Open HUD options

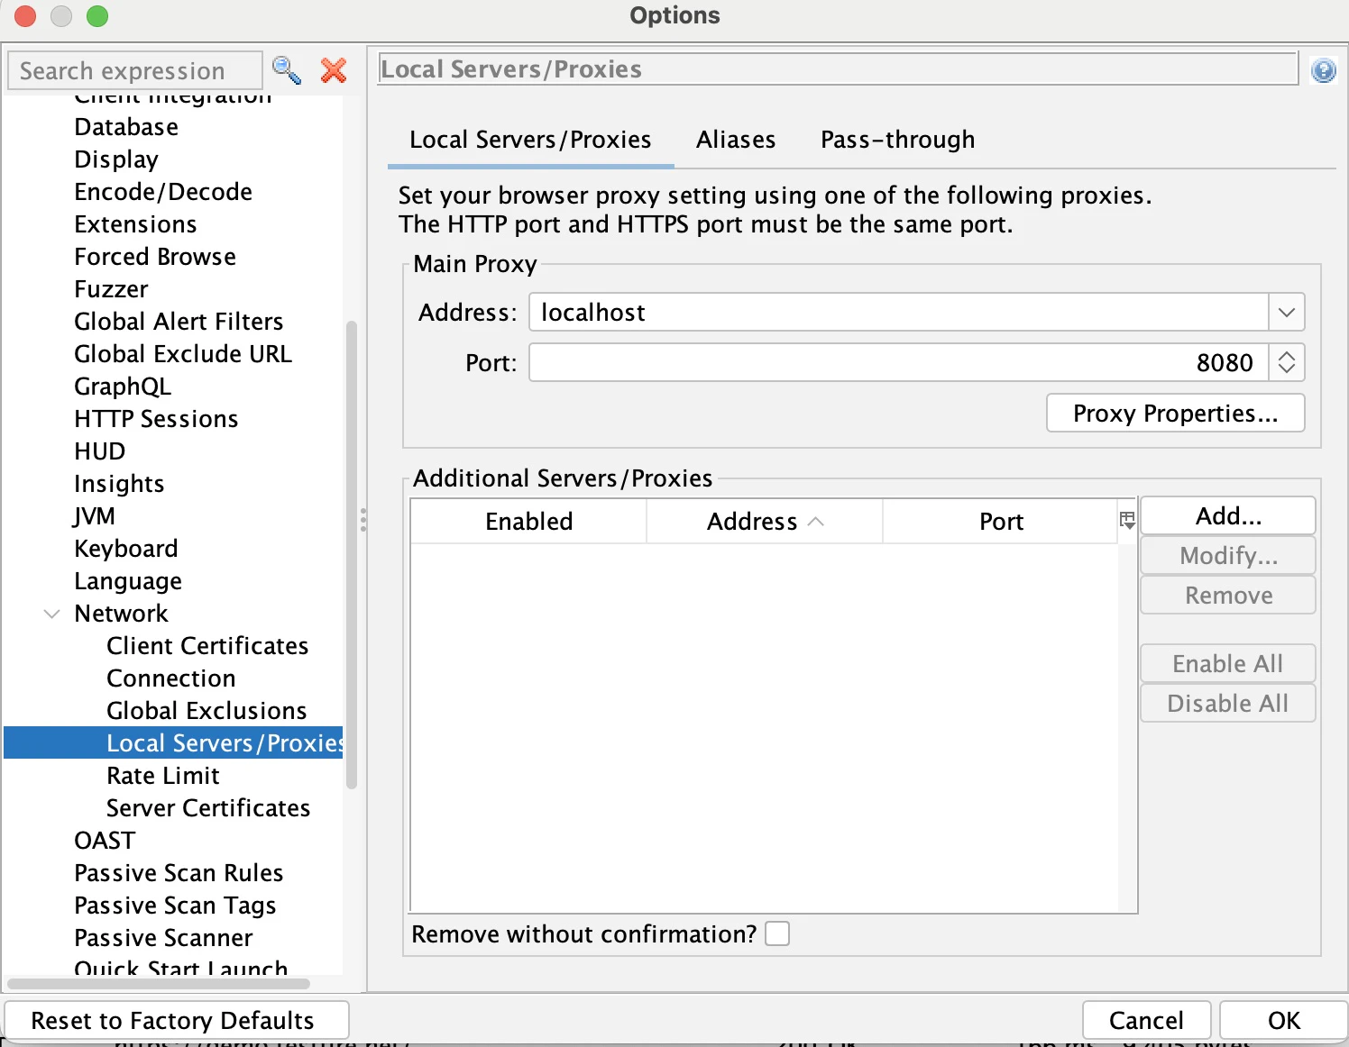(99, 451)
